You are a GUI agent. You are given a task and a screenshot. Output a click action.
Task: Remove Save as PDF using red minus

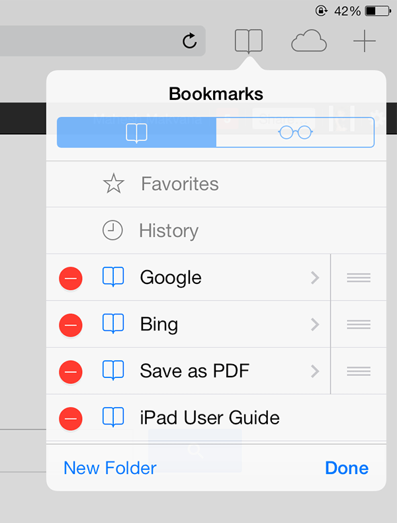(x=71, y=371)
